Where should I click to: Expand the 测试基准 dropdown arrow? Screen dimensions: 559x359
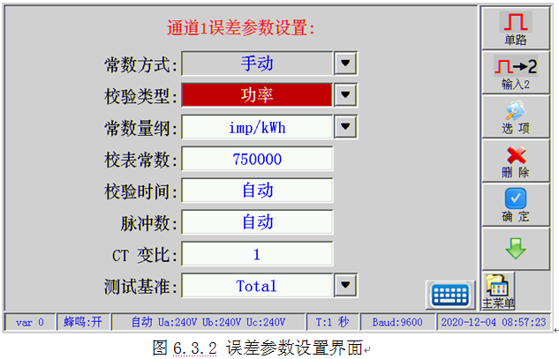[x=345, y=285]
